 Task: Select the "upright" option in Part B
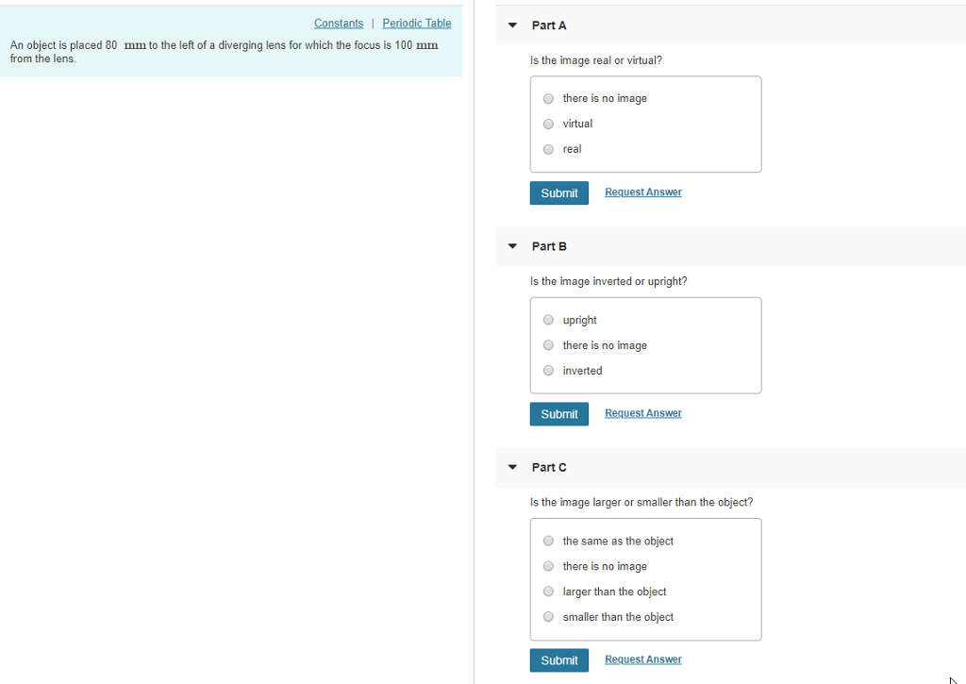[548, 320]
